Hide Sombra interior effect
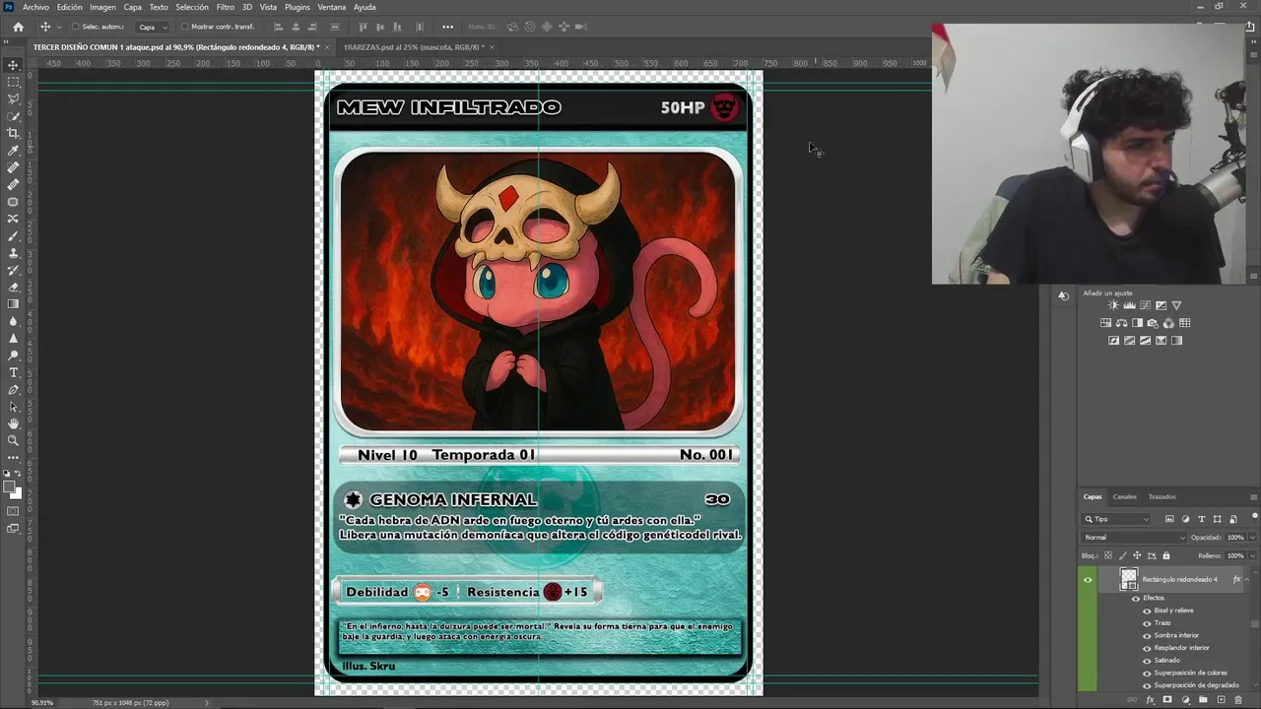Image resolution: width=1261 pixels, height=709 pixels. click(1147, 635)
